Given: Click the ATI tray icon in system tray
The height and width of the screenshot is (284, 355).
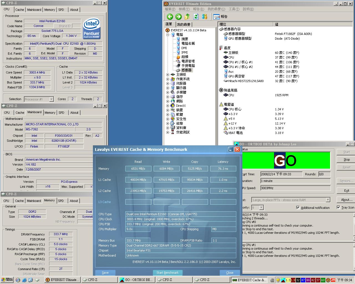Looking at the screenshot, I should pyautogui.click(x=333, y=280).
